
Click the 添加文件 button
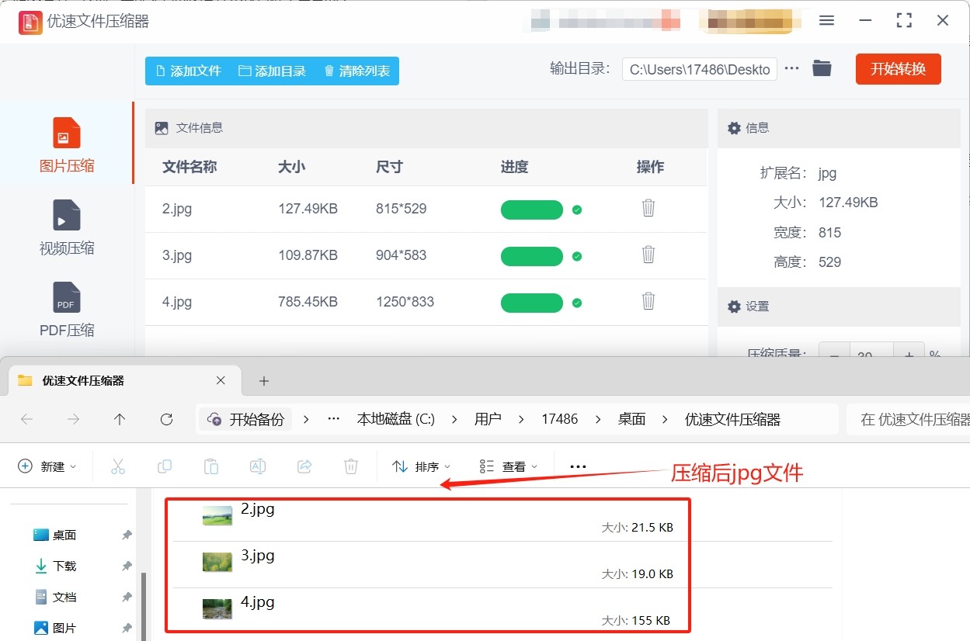[x=189, y=71]
